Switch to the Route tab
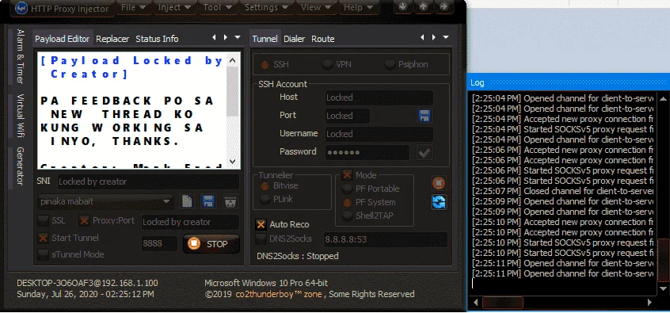The height and width of the screenshot is (313, 670). point(322,39)
